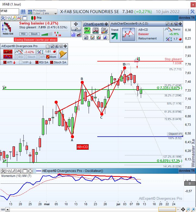This screenshot has width=196, height=212.
Task: Open the Principale 1 Jour timeframe dropdown
Action: 42,12
